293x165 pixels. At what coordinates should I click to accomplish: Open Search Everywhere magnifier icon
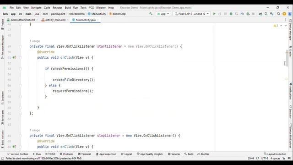click(x=278, y=14)
